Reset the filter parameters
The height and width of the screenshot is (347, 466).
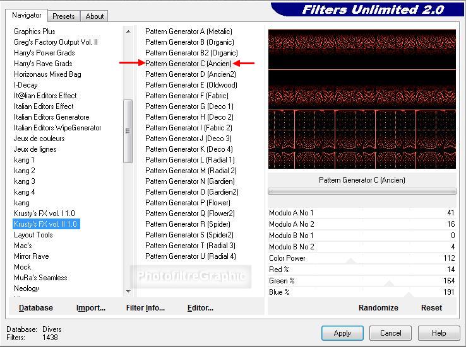(431, 308)
